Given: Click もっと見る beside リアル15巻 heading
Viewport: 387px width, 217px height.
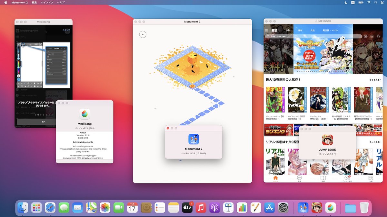Looking at the screenshot, I should tap(375, 142).
